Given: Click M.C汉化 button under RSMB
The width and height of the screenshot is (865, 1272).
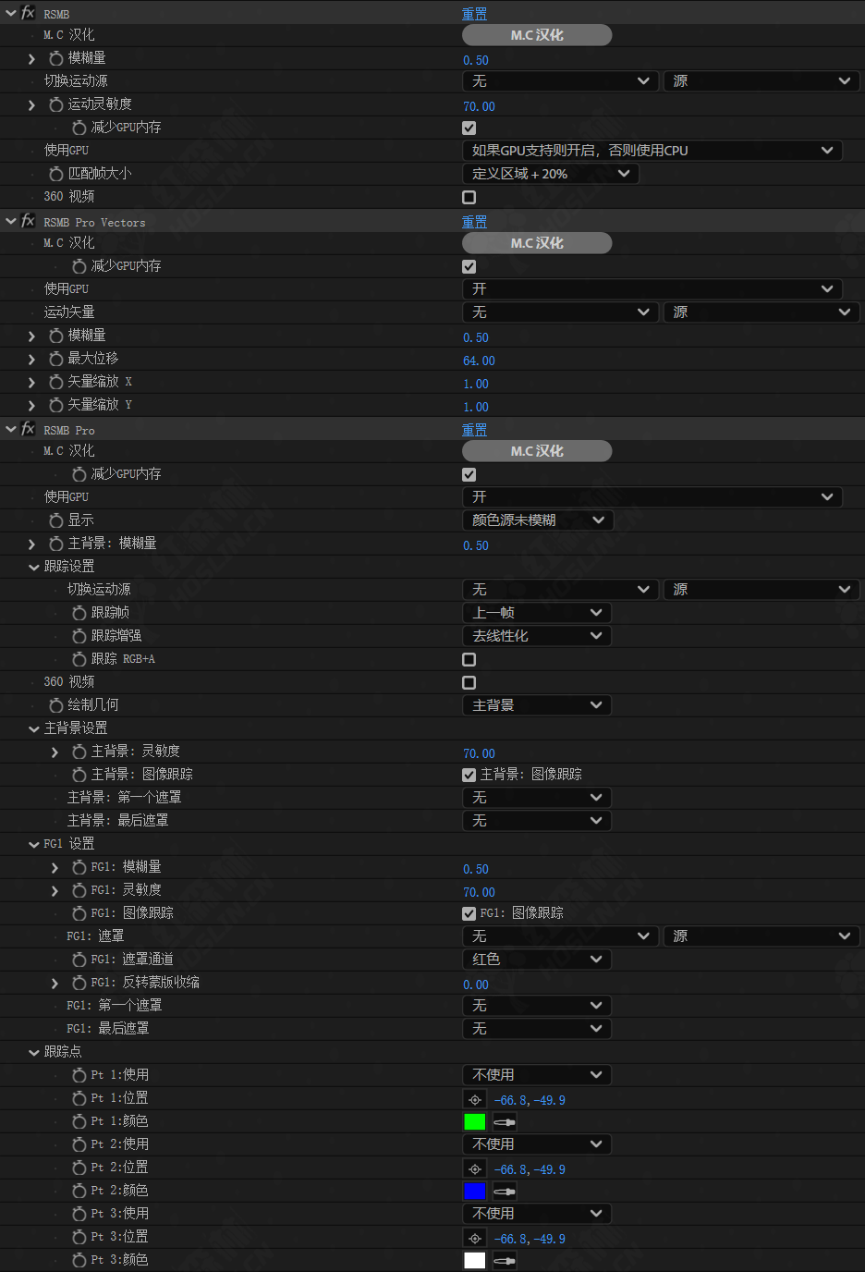Looking at the screenshot, I should coord(537,35).
